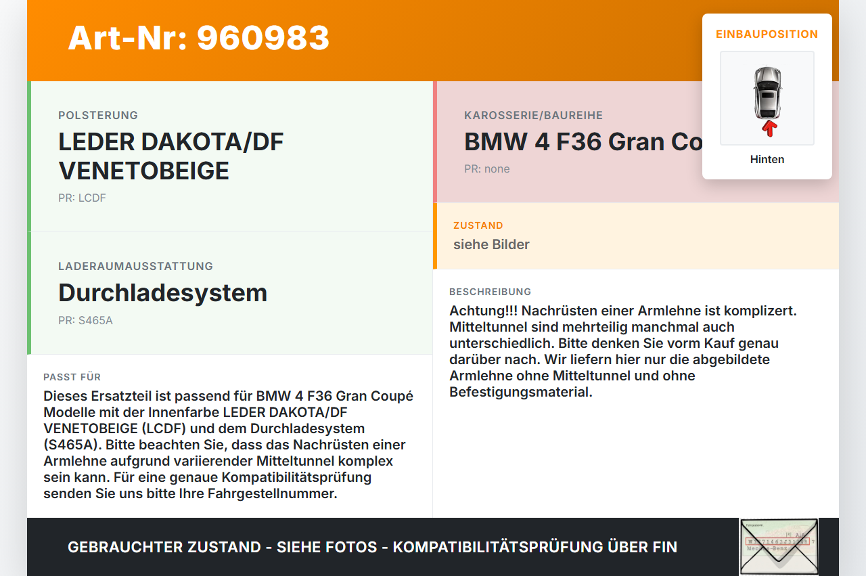Click the Art-Nr: 960983 heading link

pyautogui.click(x=198, y=39)
